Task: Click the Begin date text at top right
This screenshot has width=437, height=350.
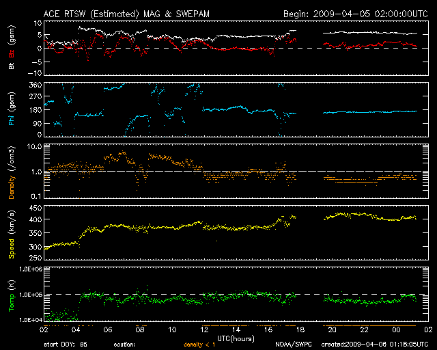Action: (355, 14)
